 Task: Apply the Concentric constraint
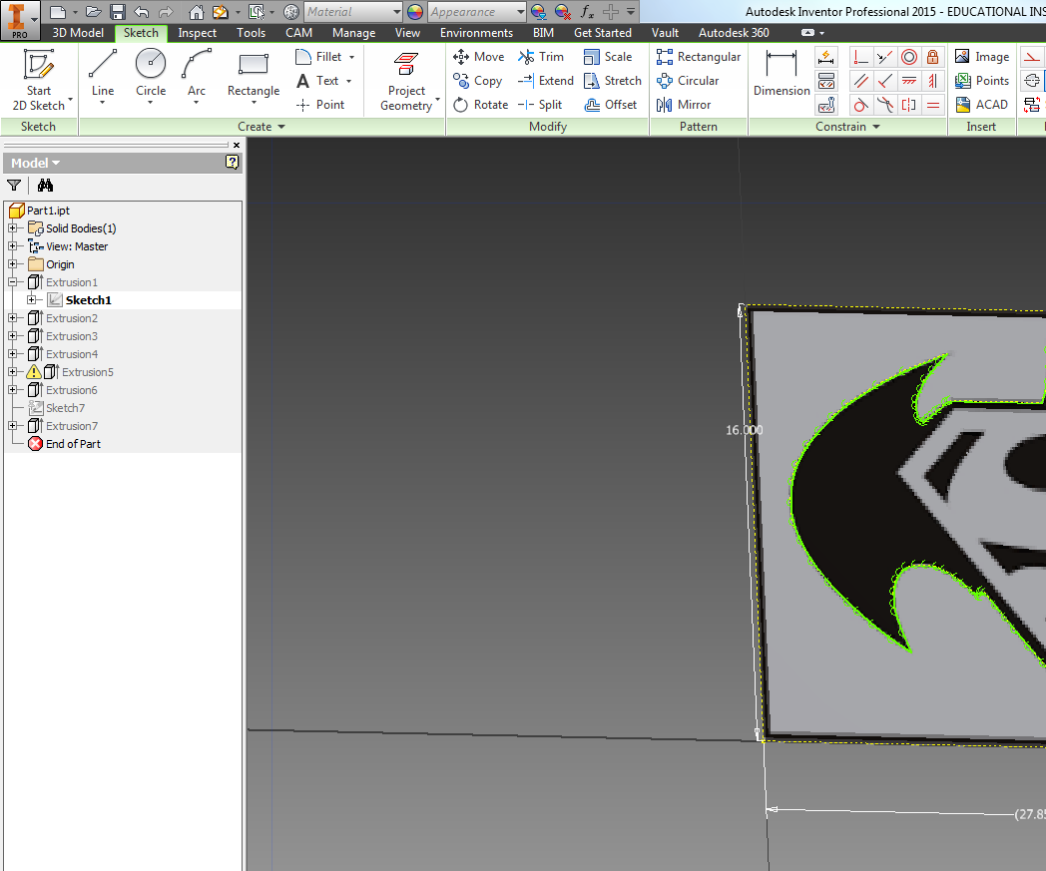909,57
